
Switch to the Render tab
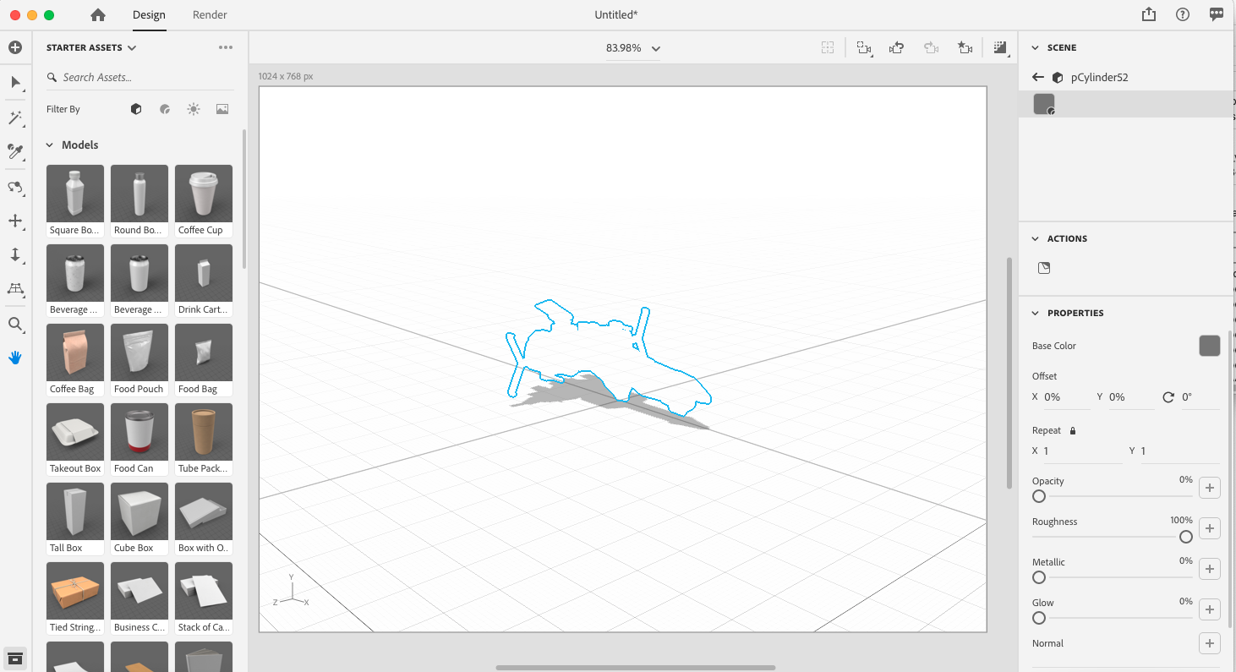pyautogui.click(x=210, y=14)
